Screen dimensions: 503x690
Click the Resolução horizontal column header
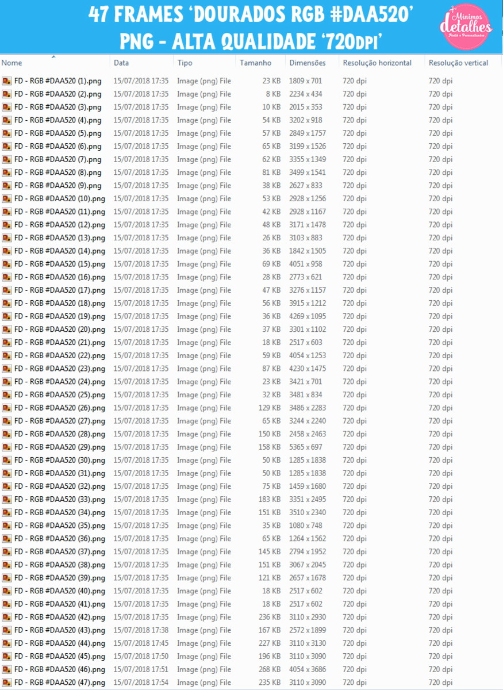click(377, 63)
